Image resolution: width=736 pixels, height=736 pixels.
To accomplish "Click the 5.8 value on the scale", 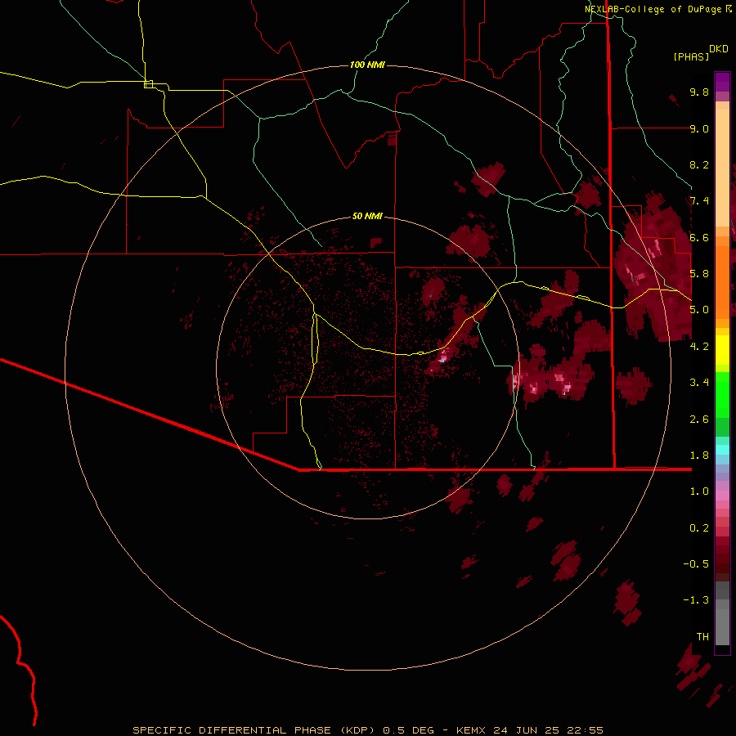I will point(699,274).
